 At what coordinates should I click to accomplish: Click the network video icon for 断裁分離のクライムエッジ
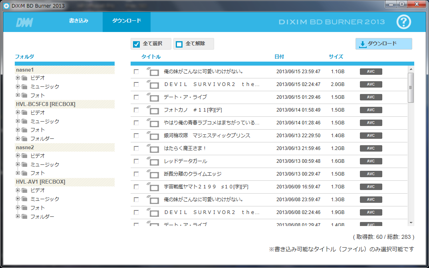pos(153,174)
